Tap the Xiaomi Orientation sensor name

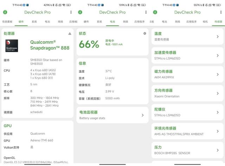pyautogui.click(x=167, y=96)
